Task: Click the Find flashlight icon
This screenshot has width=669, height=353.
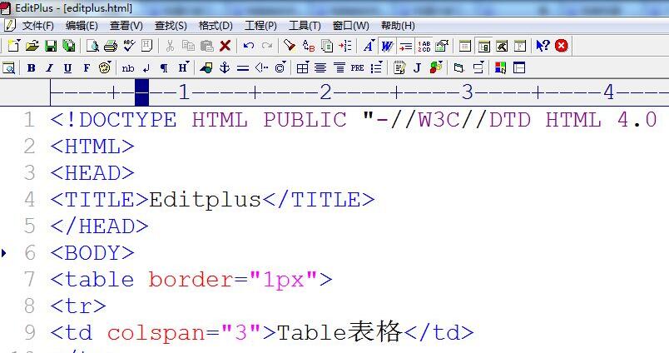Action: 290,46
